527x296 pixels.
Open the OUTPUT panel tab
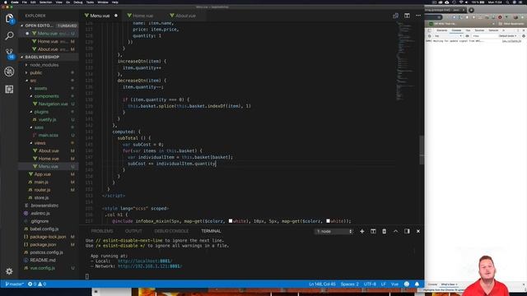(x=133, y=231)
